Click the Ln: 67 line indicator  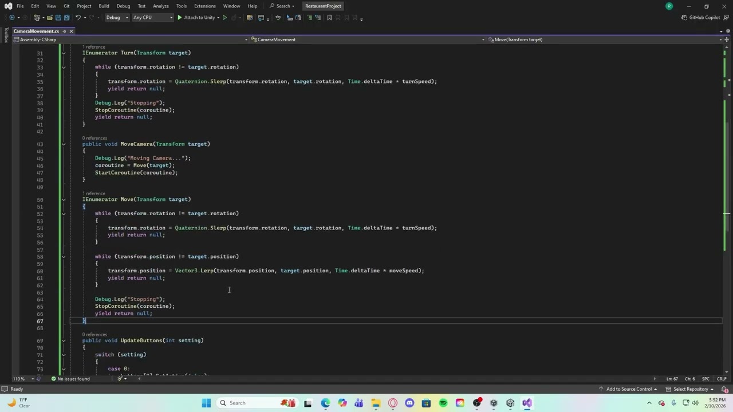click(x=672, y=379)
